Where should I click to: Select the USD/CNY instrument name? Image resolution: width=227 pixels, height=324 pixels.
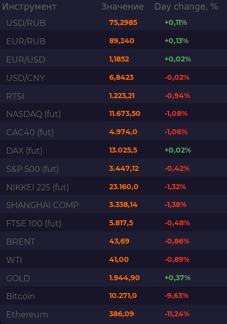tap(25, 78)
